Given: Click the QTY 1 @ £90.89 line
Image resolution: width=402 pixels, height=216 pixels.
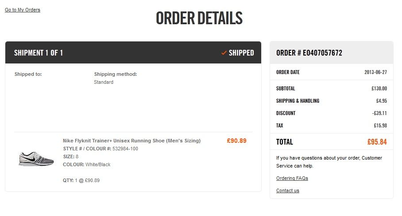Looking at the screenshot, I should point(81,180).
